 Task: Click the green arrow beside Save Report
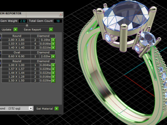click(51, 30)
